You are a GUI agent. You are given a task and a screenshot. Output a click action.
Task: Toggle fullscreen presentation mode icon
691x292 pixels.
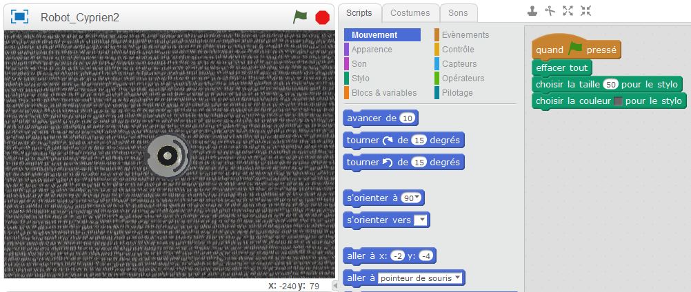[x=20, y=17]
